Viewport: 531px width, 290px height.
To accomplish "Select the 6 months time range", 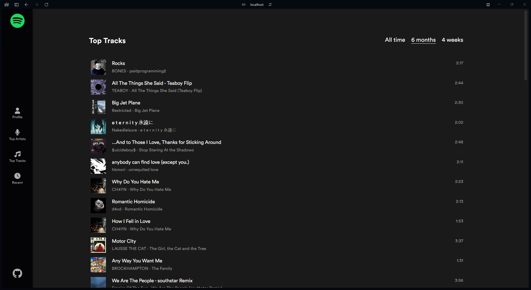I will [x=423, y=40].
